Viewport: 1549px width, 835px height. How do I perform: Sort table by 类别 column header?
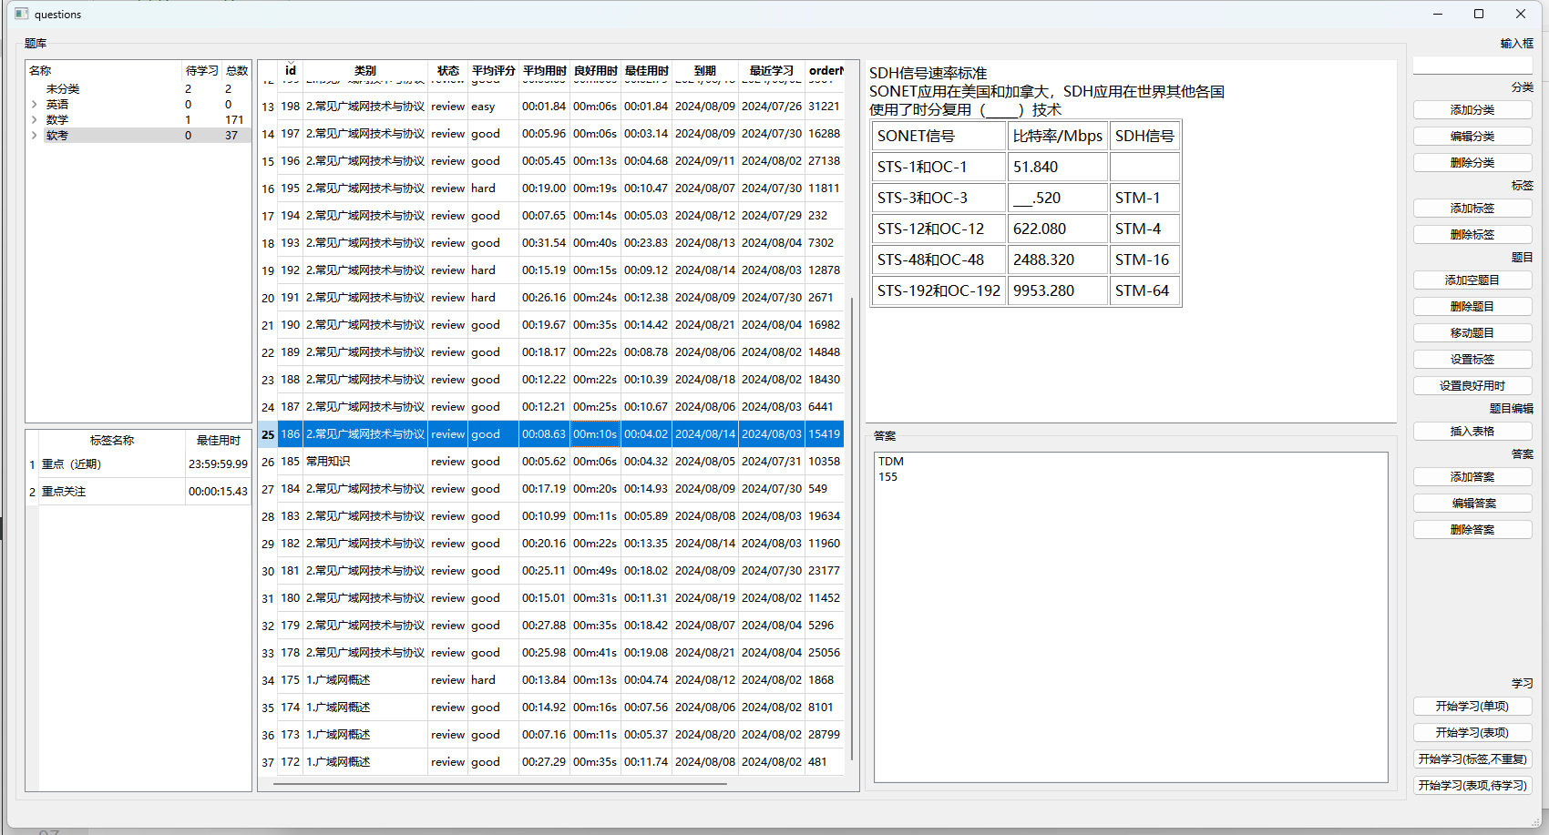pos(365,70)
